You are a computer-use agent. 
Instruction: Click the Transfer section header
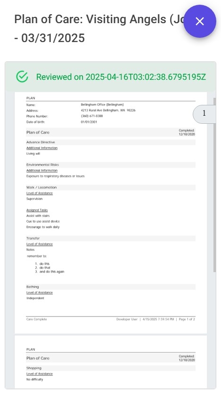(111, 238)
